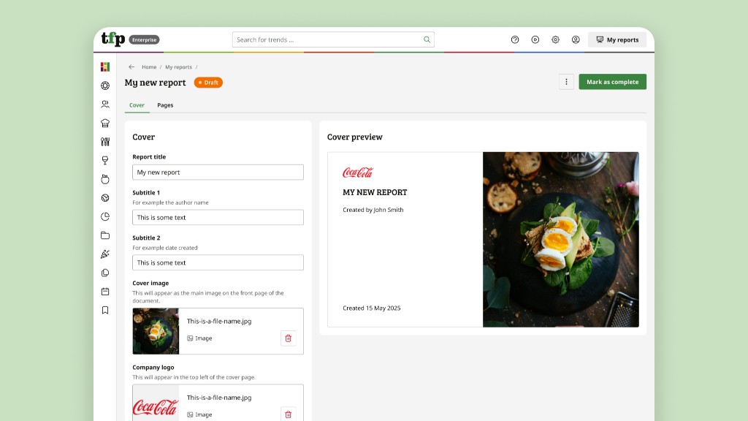Click the 'My new report' page title

tap(155, 83)
